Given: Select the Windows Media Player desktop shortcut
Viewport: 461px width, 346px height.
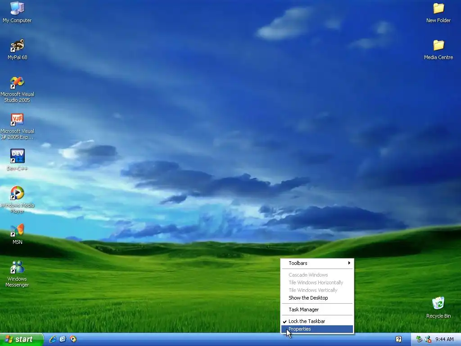Looking at the screenshot, I should click(x=17, y=200).
